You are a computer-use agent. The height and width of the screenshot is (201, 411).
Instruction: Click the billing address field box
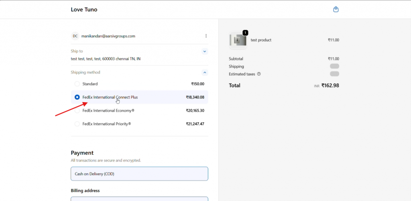pyautogui.click(x=139, y=199)
